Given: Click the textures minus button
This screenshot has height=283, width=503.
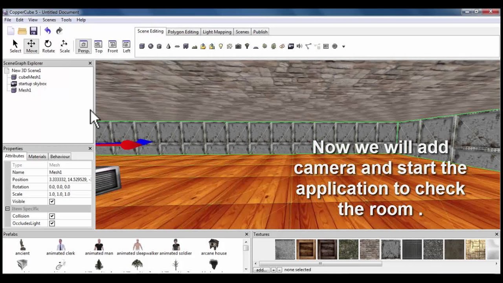Looking at the screenshot, I should (x=279, y=270).
